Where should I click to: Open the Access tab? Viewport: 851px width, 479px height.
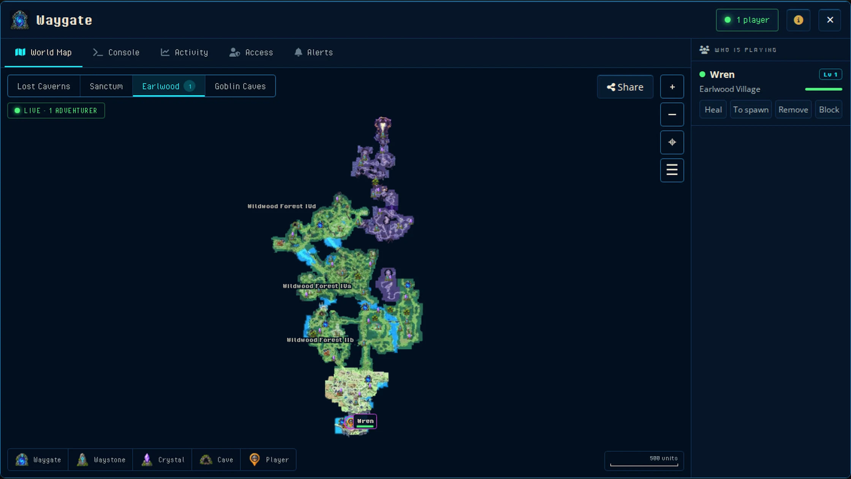(x=251, y=52)
